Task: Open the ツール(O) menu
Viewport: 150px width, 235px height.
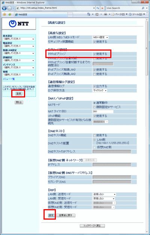Action: (137, 14)
